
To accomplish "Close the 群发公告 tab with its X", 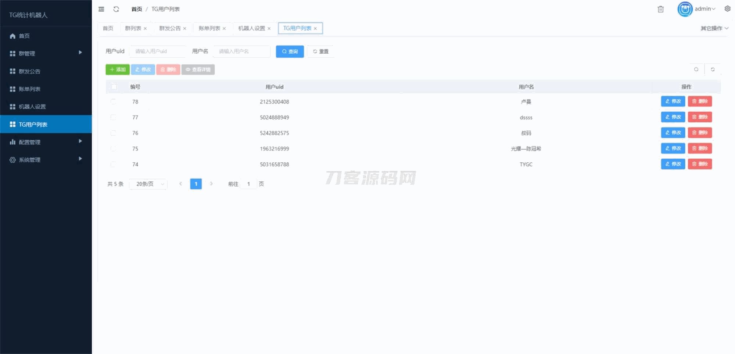I will [184, 29].
